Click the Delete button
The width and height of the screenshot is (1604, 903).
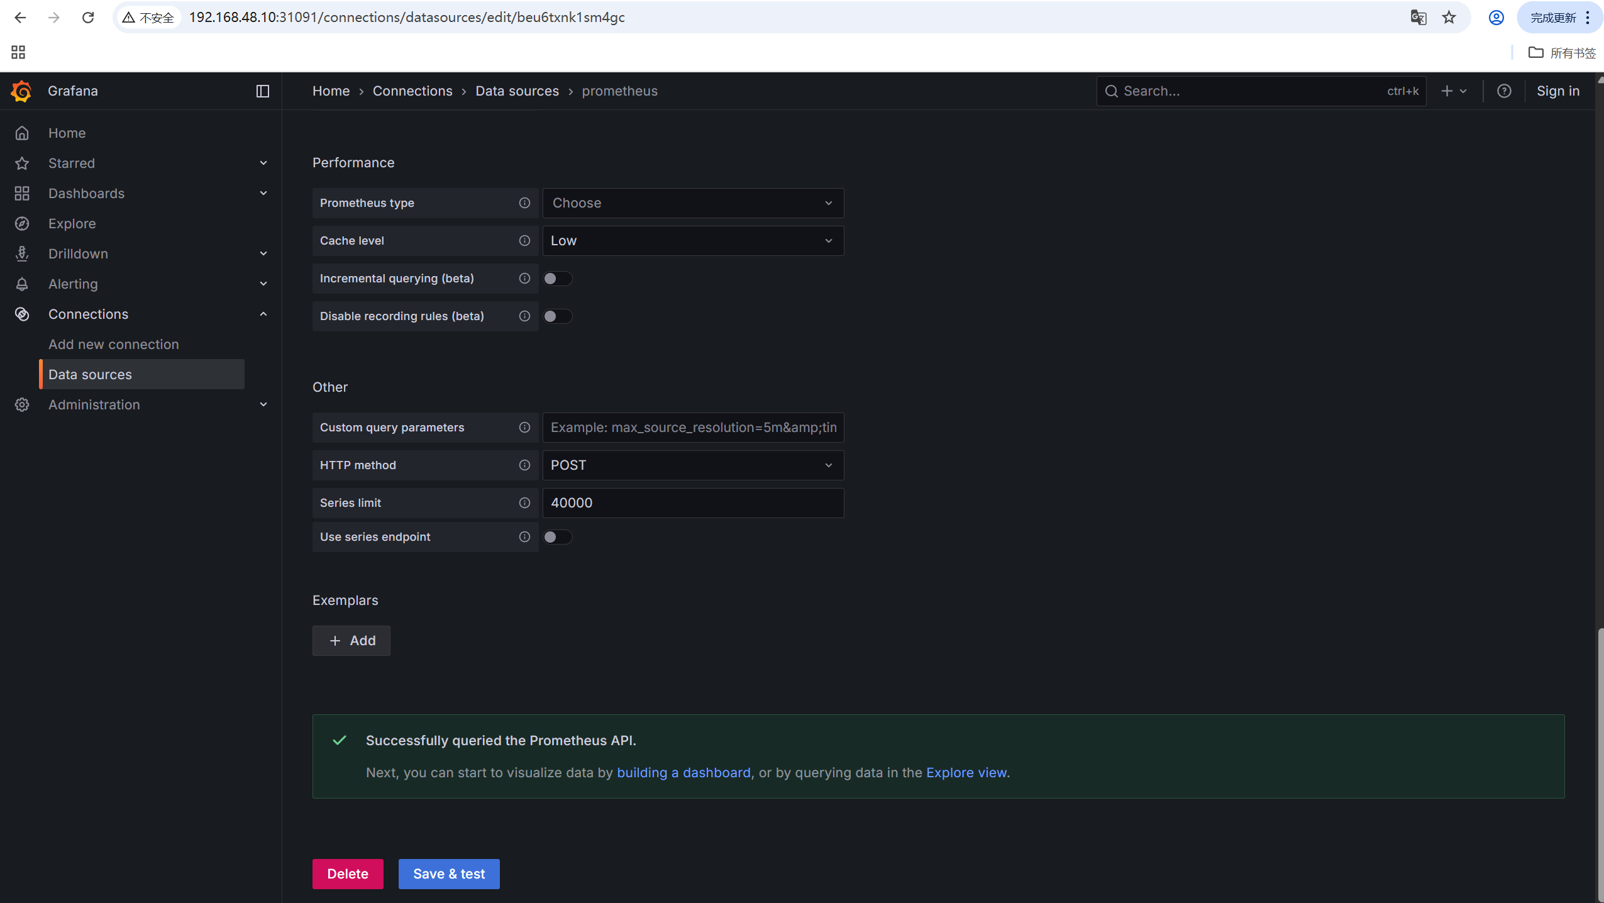tap(348, 874)
